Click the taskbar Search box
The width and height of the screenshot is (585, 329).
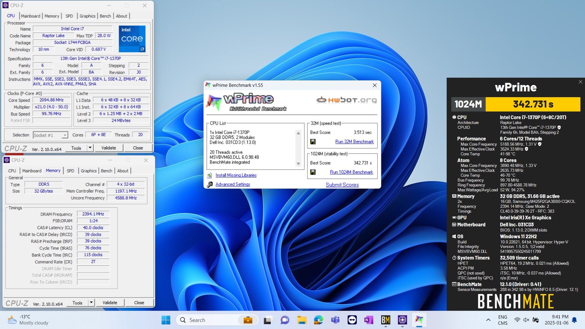pyautogui.click(x=217, y=320)
